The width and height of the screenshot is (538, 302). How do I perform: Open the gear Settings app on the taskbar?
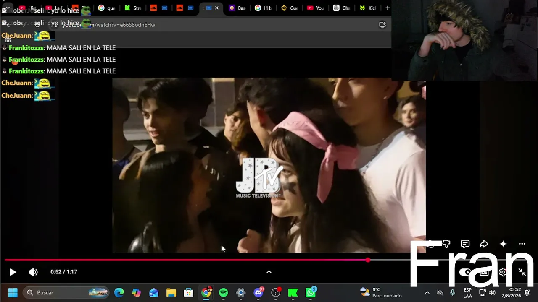point(241,292)
